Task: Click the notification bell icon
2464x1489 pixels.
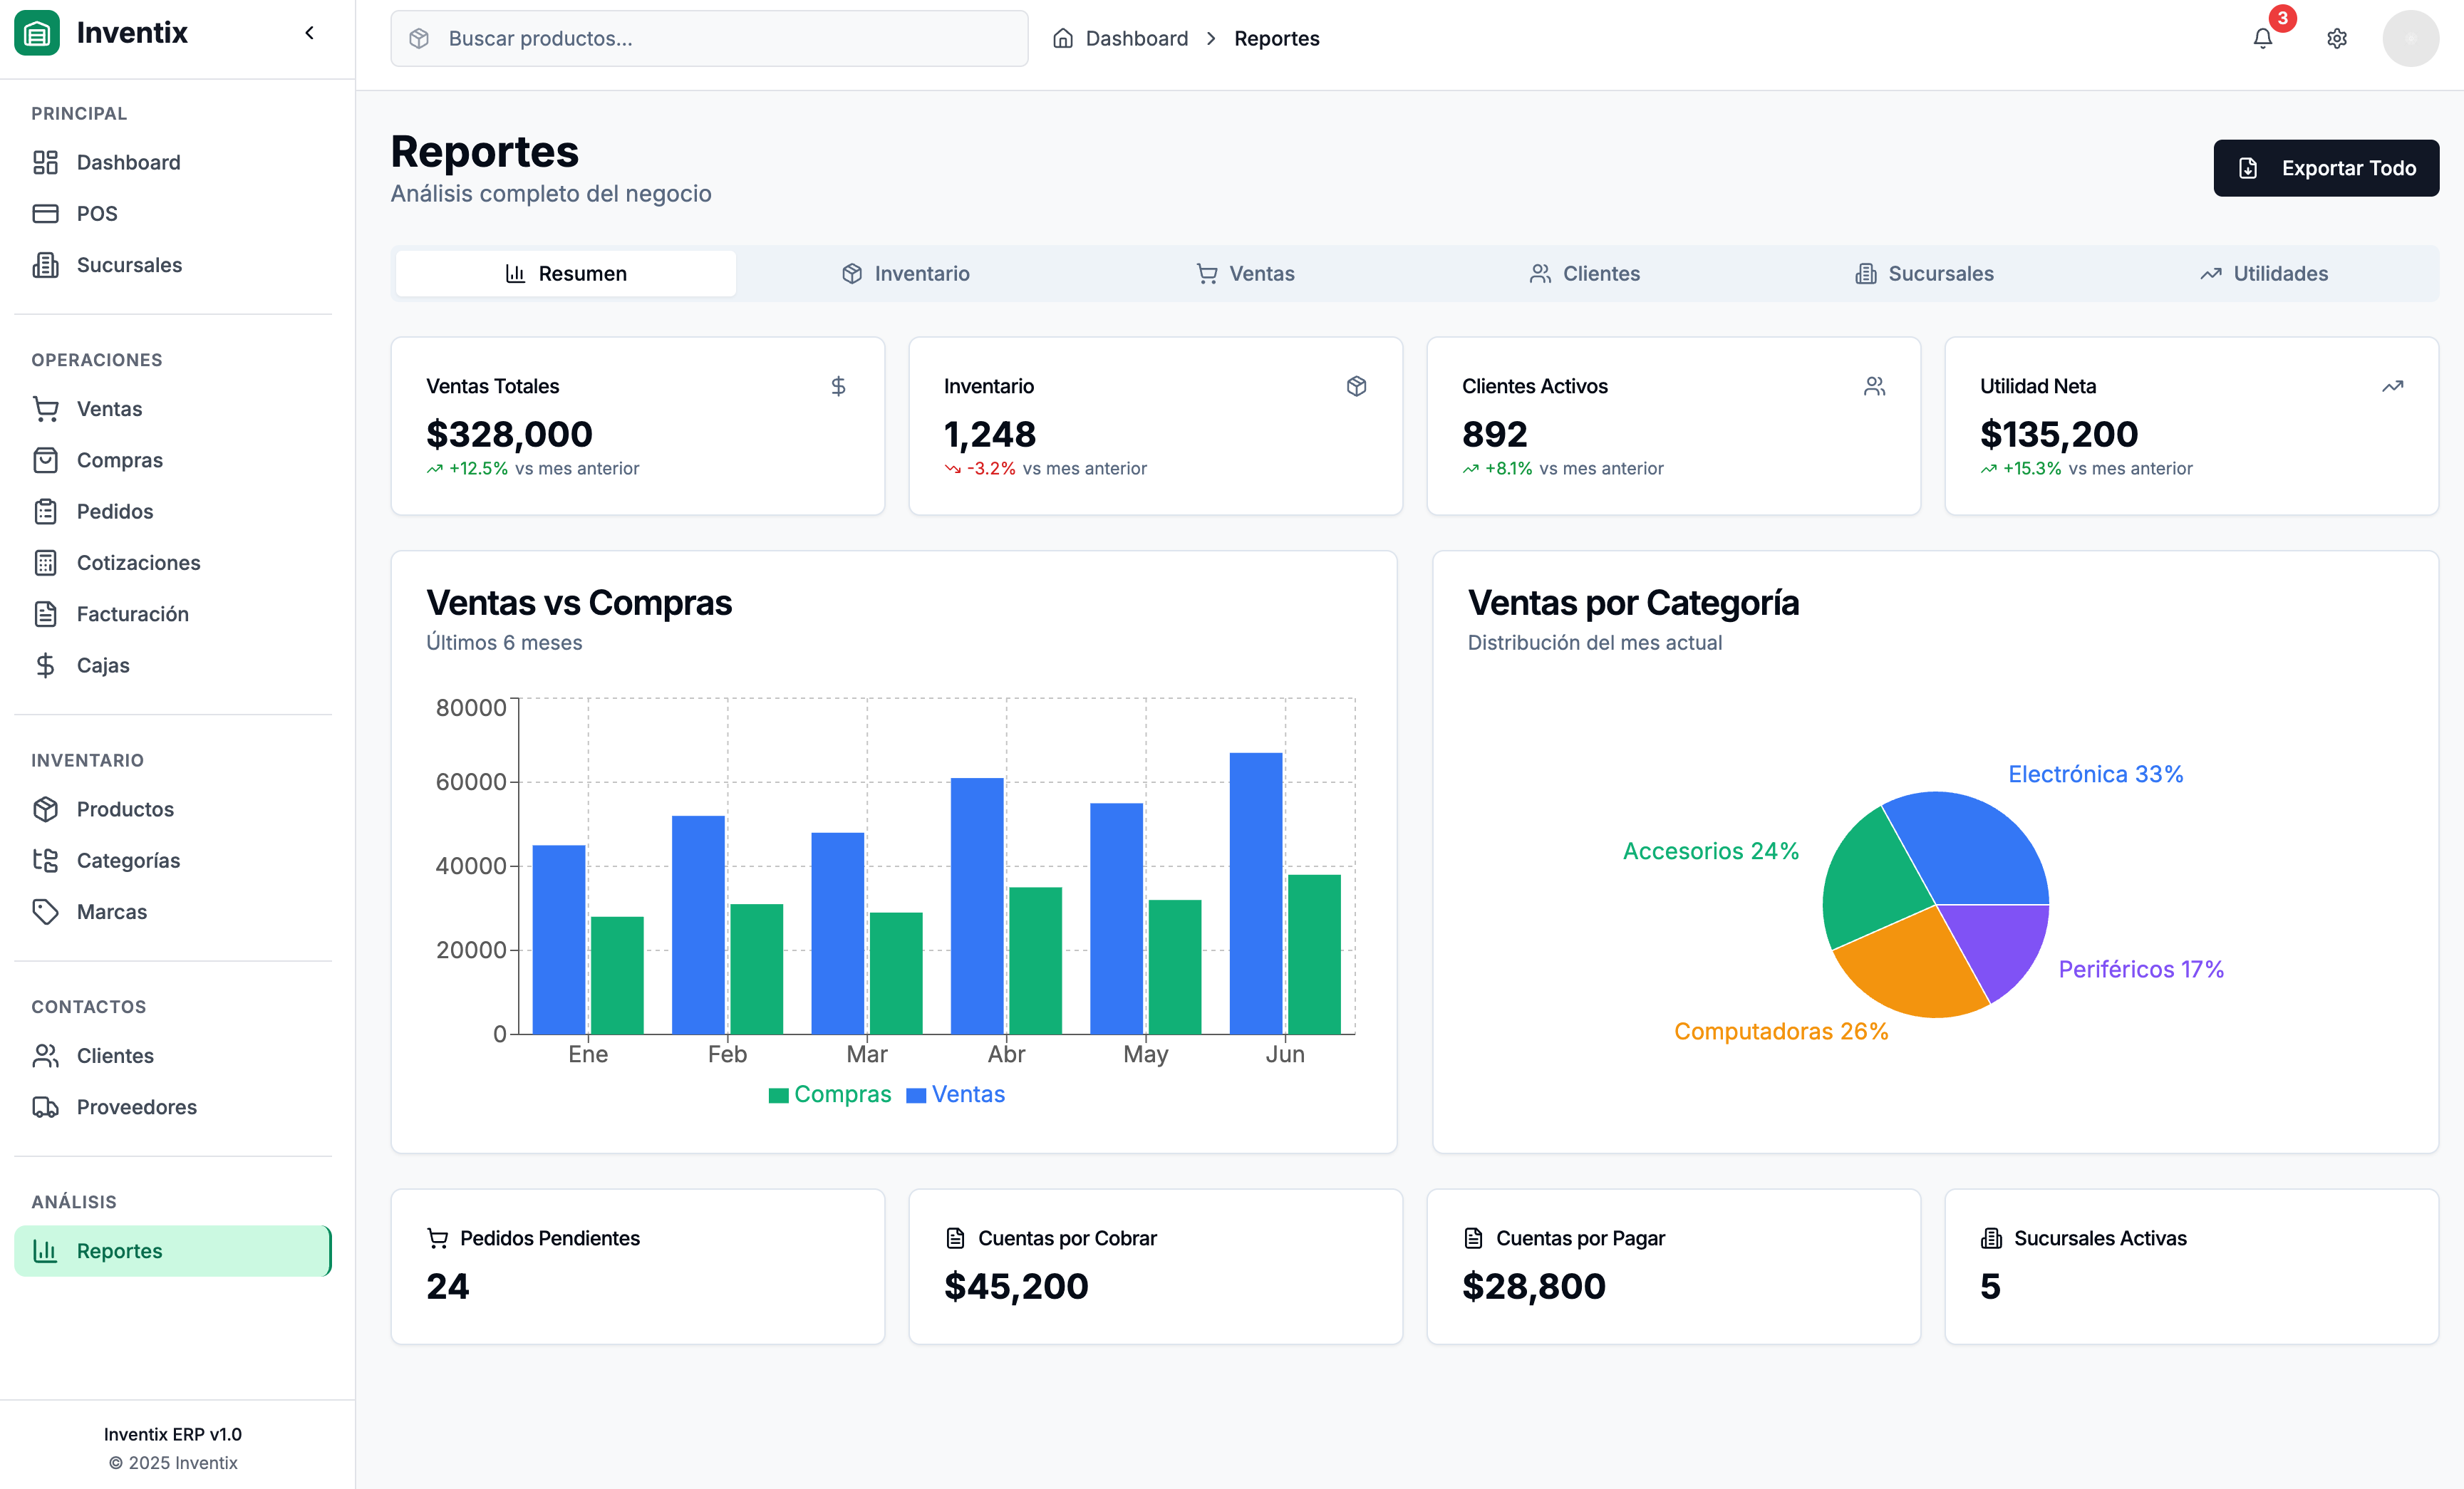Action: (x=2262, y=39)
